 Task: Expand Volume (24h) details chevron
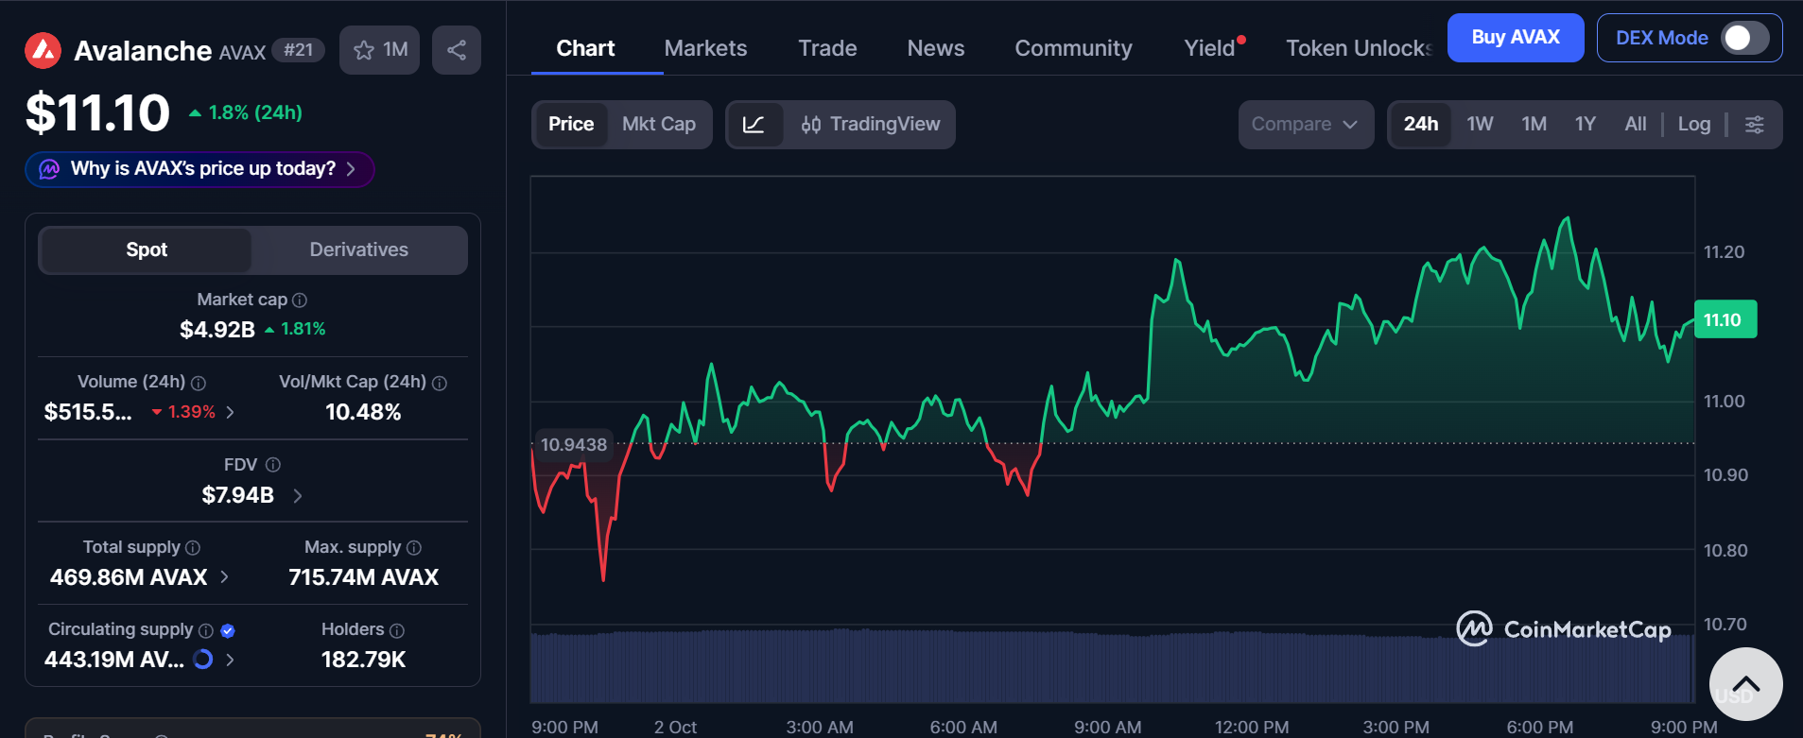point(231,412)
